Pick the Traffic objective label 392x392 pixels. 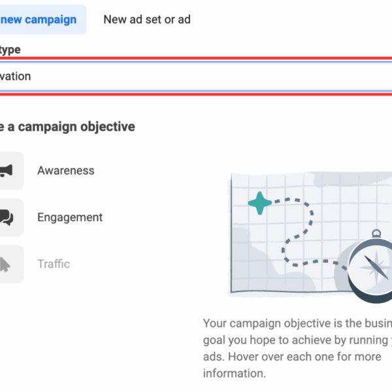[54, 264]
